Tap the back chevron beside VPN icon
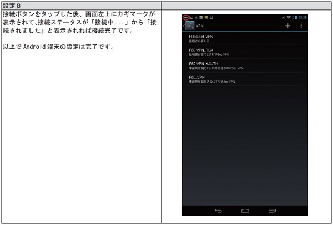 [184, 26]
